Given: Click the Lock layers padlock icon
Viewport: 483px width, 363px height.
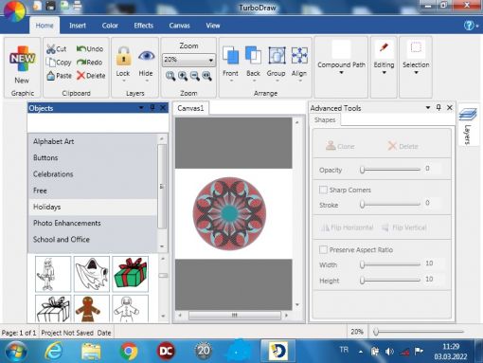Looking at the screenshot, I should coord(123,56).
